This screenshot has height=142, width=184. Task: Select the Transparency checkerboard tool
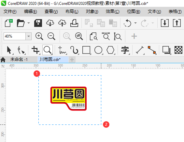[x=178, y=50]
